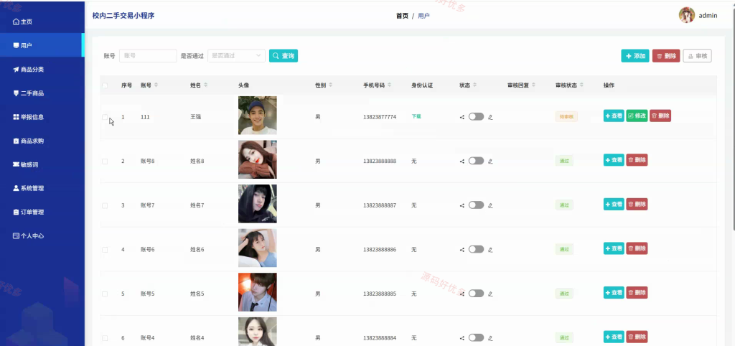Click edit pencil icon in 账号5 row
Viewport: 735px width, 346px height.
(490, 294)
